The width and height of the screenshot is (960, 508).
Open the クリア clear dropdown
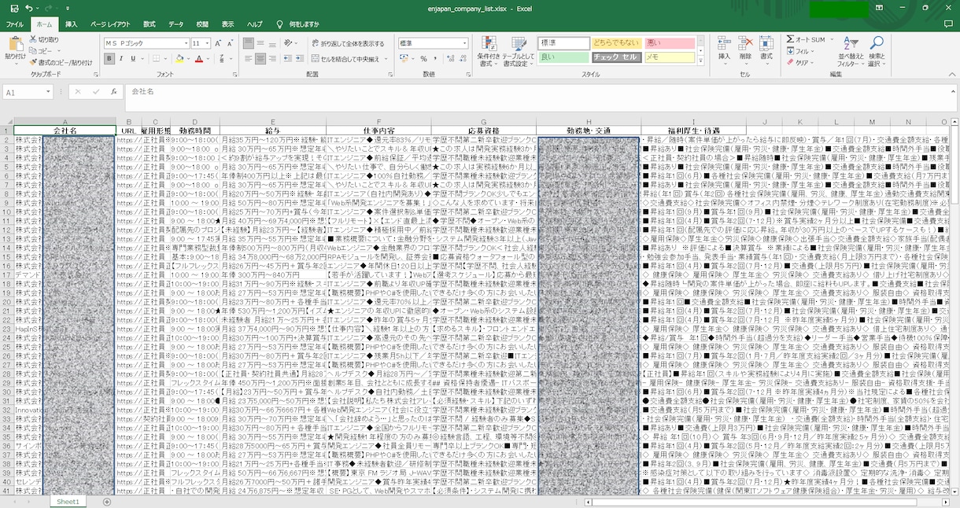coord(799,62)
